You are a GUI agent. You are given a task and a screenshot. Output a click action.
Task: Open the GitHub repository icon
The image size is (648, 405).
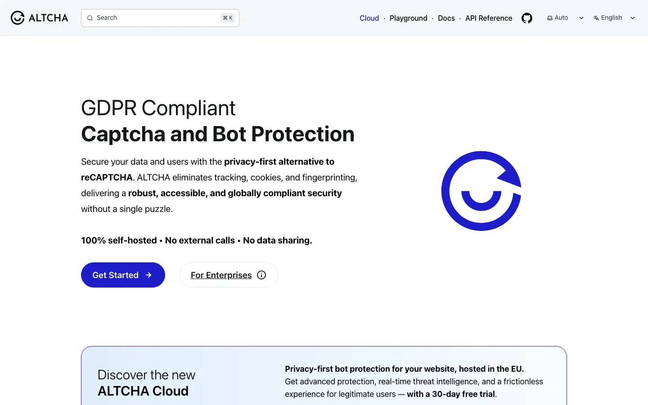tap(527, 18)
